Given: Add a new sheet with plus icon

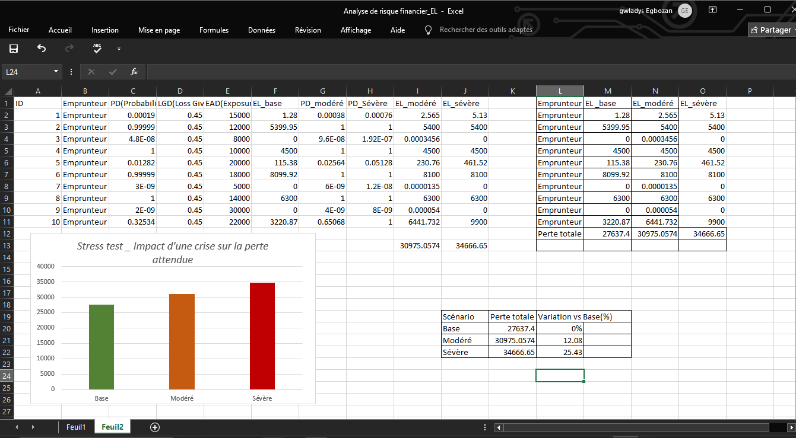Looking at the screenshot, I should tap(155, 427).
